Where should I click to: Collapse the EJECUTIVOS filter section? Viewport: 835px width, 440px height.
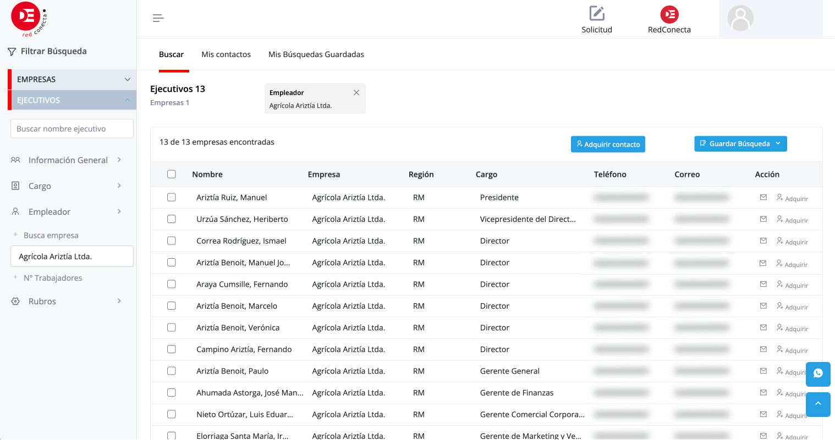point(72,100)
